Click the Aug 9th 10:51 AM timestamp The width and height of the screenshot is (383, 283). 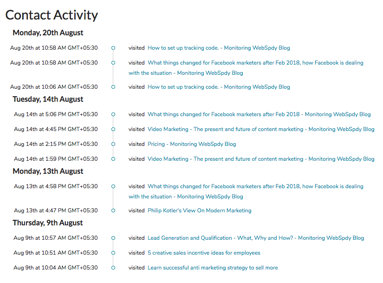pos(56,253)
